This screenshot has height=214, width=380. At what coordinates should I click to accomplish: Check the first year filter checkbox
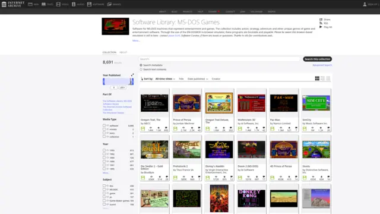[104, 150]
